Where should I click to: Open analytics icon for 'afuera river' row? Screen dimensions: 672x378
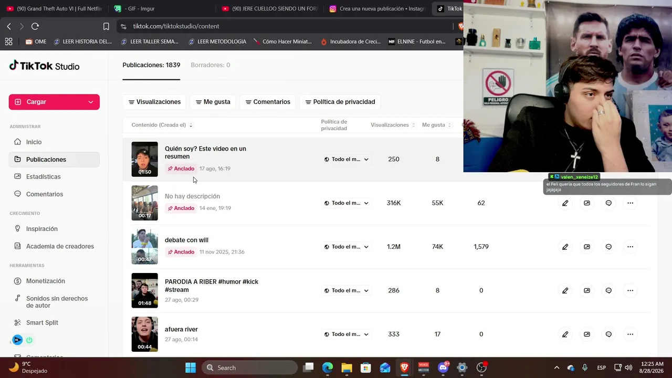[587, 334]
